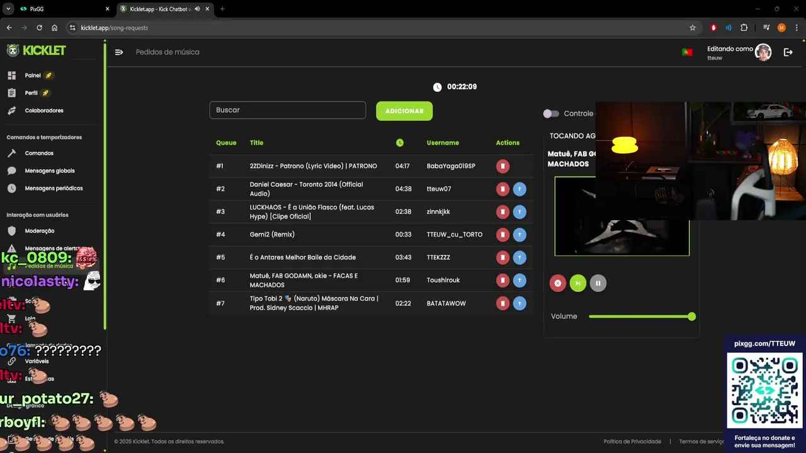Screen dimensions: 806x453
Task: Go to browser home page
Action: [54, 28]
